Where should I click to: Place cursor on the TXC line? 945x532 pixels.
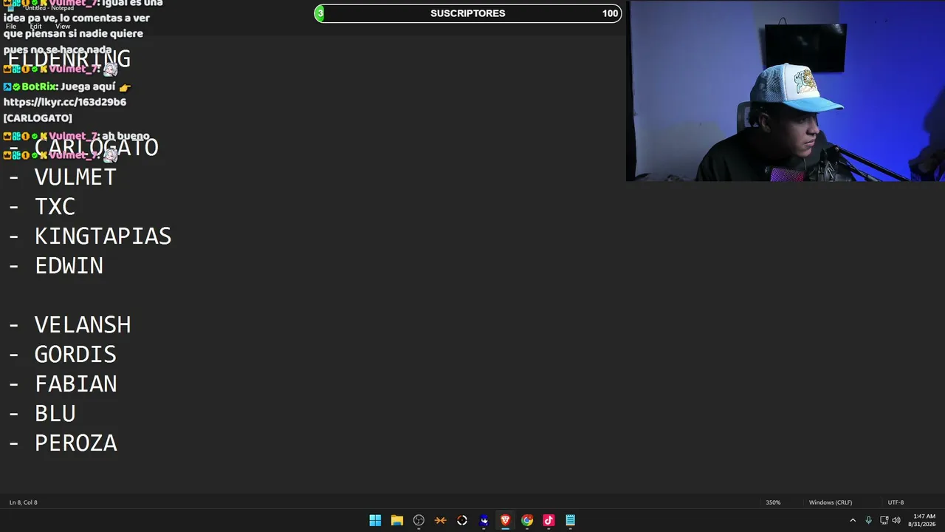tap(55, 207)
